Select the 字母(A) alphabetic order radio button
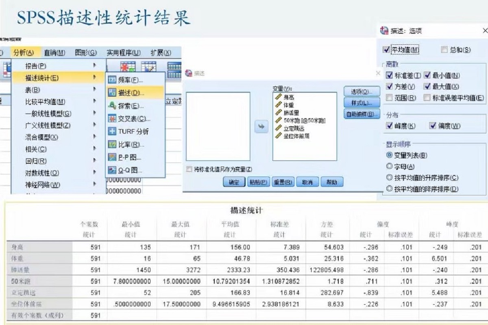 389,166
